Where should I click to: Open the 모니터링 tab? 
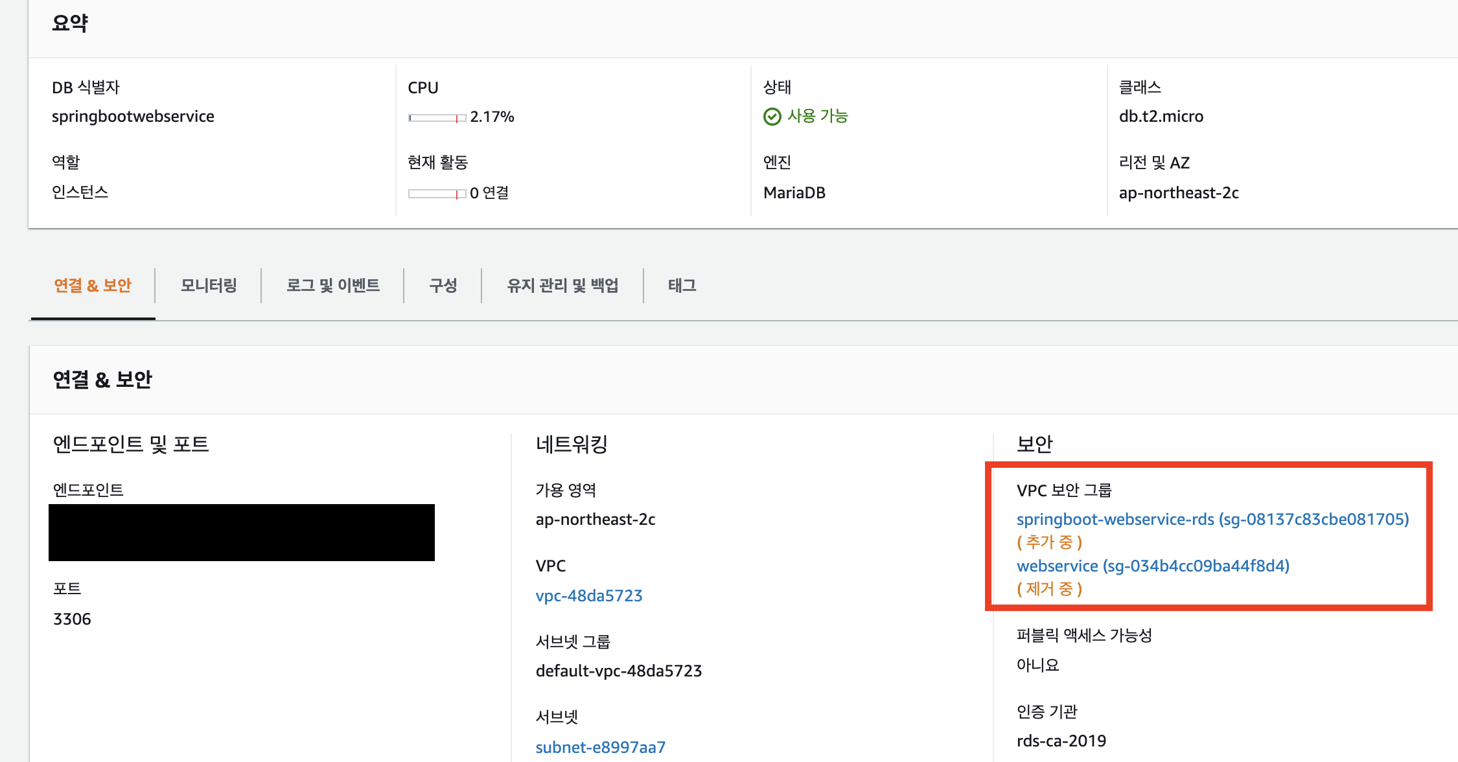click(209, 286)
